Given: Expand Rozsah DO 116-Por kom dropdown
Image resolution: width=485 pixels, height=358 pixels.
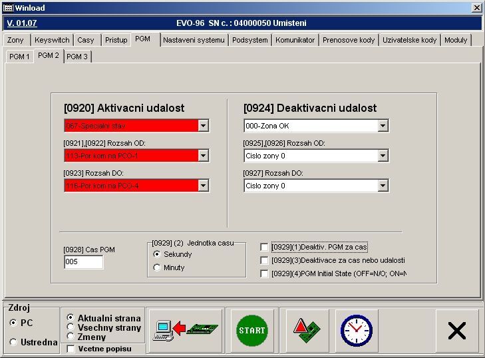Looking at the screenshot, I should click(x=203, y=186).
